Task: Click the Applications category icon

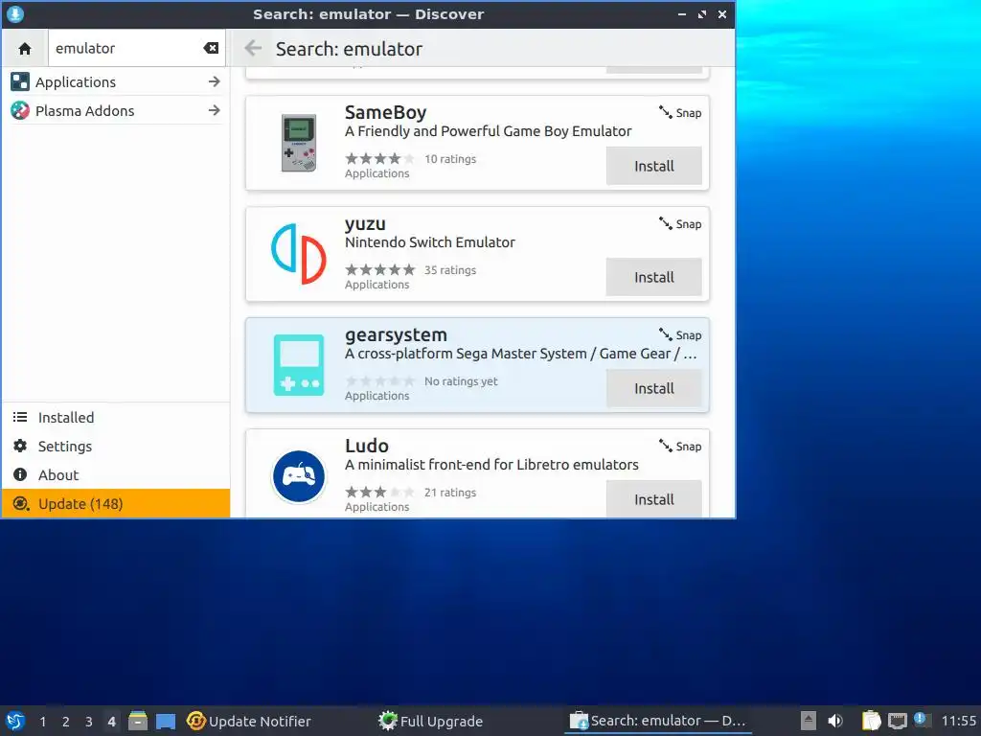Action: coord(20,82)
